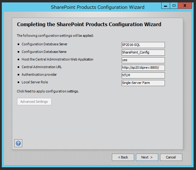The image size is (196, 170).
Task: Select the http://sp2016prev:8800/ URL field
Action: click(x=143, y=68)
